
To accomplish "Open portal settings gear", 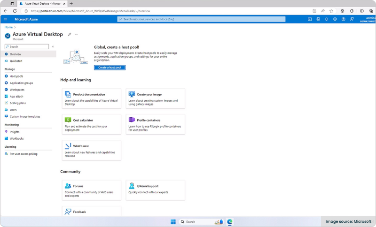I will pos(335,19).
